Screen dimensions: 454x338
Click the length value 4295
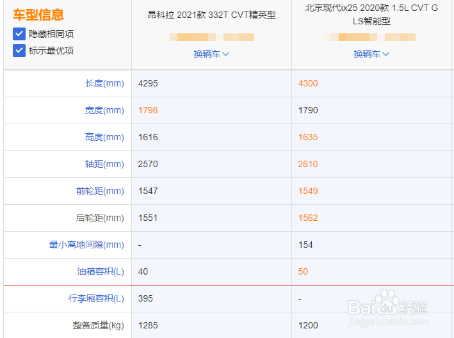[148, 83]
